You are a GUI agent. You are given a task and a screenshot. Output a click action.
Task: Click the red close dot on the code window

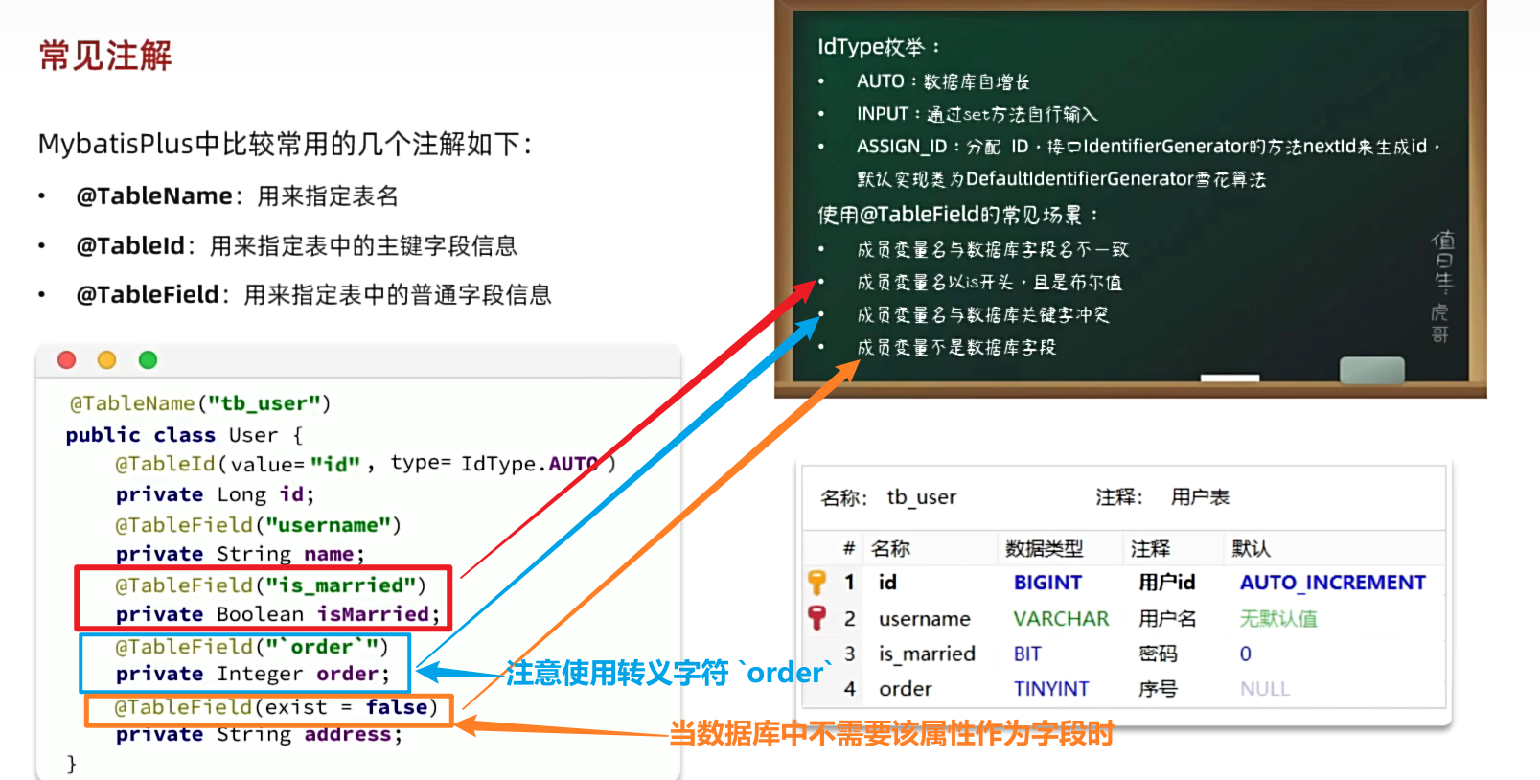pyautogui.click(x=66, y=359)
